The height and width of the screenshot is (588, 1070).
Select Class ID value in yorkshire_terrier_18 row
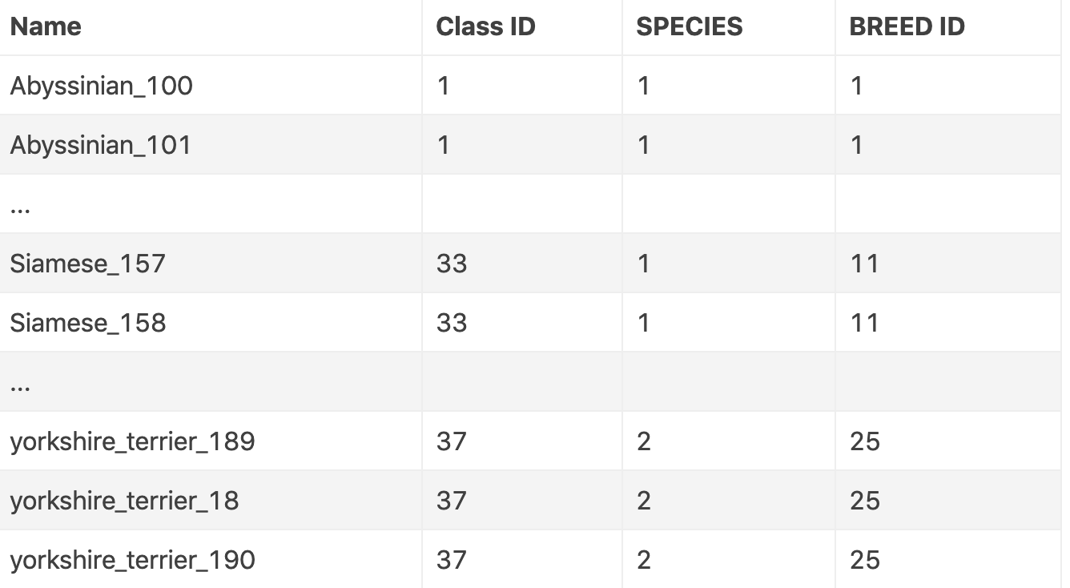click(452, 501)
